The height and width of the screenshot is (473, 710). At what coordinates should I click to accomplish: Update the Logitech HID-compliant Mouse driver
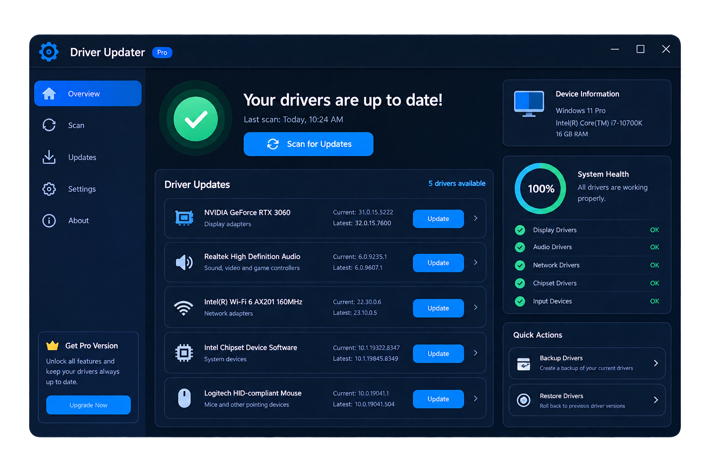pyautogui.click(x=438, y=399)
